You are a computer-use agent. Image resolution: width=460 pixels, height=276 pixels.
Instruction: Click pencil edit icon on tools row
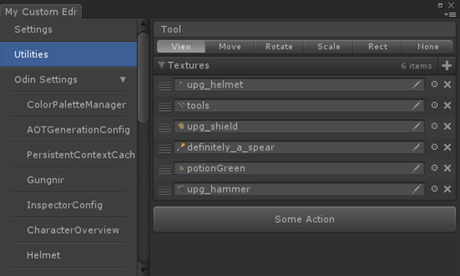[417, 105]
